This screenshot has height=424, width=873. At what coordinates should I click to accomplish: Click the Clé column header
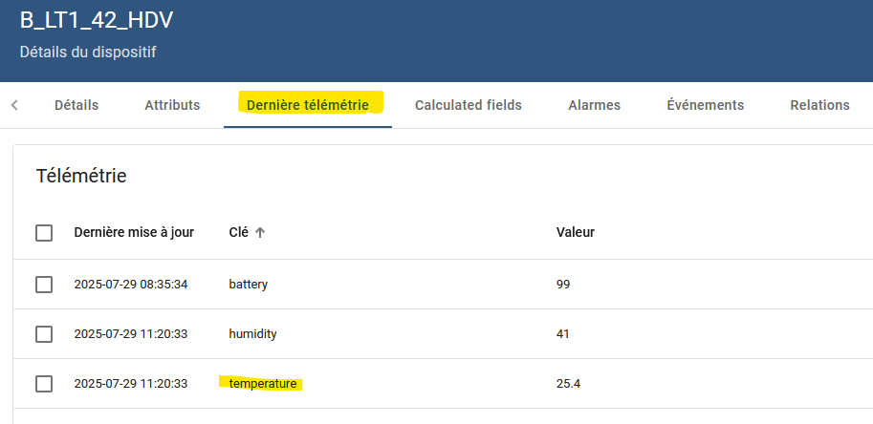point(238,233)
